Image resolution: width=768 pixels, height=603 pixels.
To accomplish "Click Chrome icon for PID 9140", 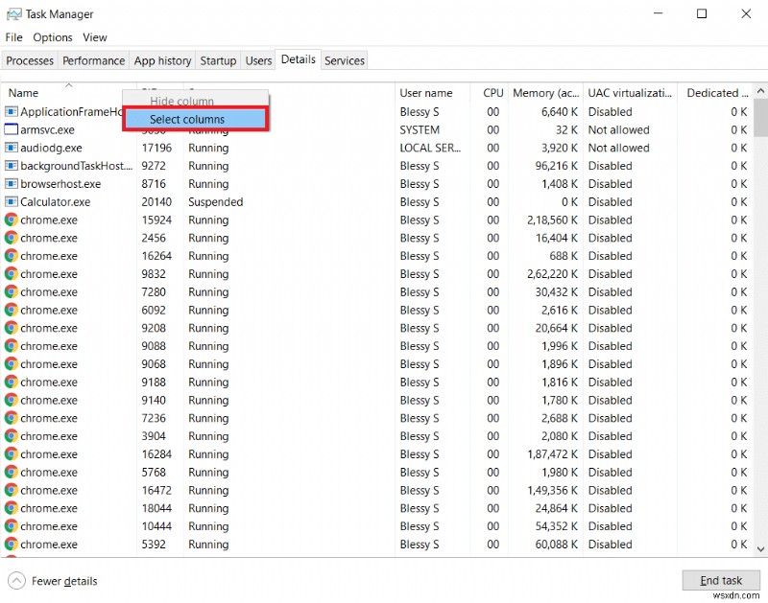I will click(12, 400).
